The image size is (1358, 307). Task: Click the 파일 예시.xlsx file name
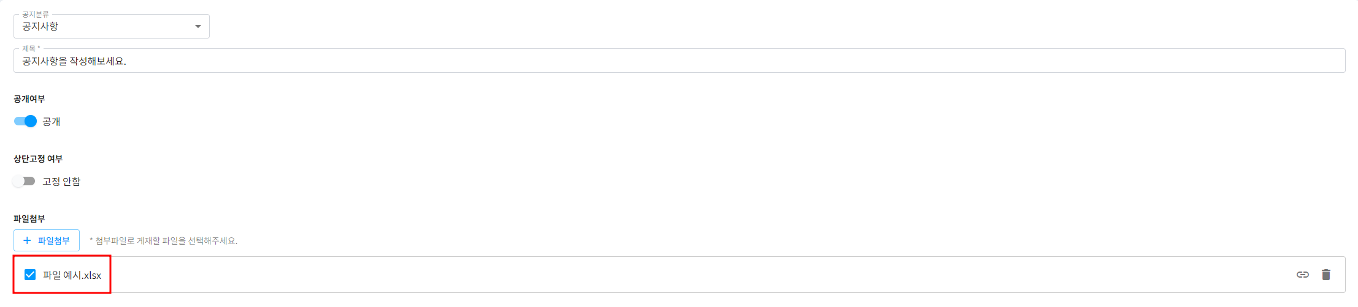click(72, 275)
